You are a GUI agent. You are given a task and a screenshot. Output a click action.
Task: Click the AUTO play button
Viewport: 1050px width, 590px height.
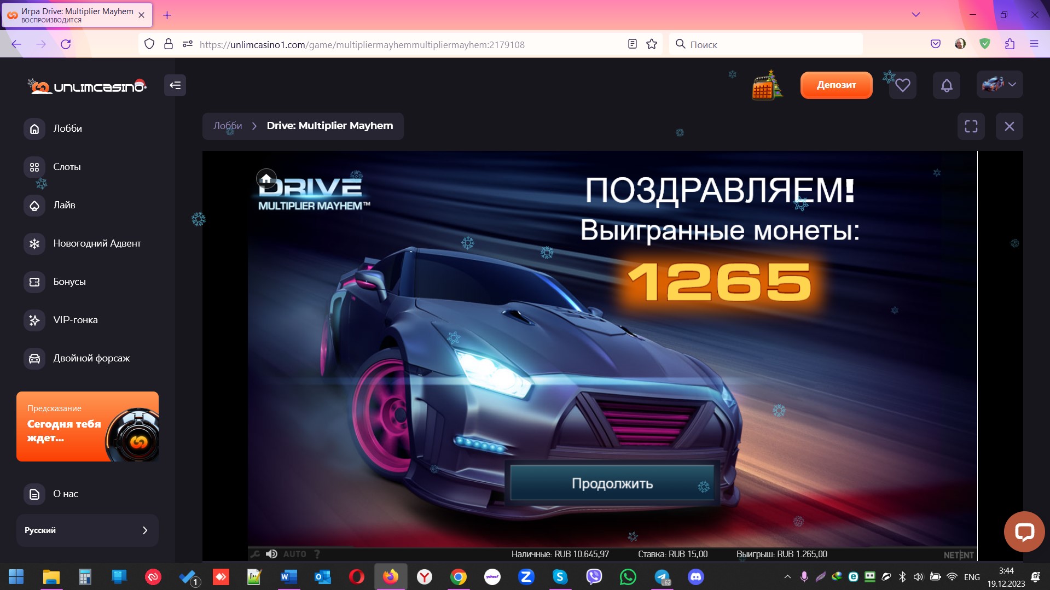pos(294,554)
